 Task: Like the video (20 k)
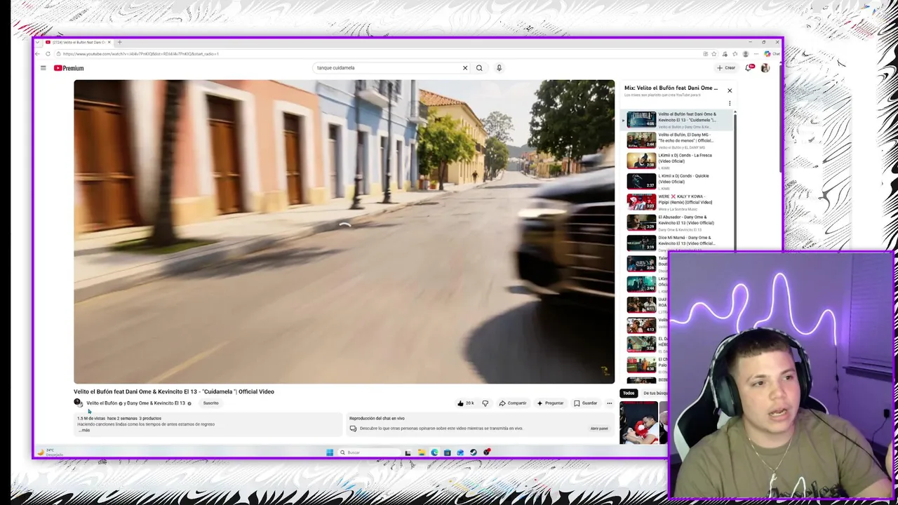(x=465, y=403)
